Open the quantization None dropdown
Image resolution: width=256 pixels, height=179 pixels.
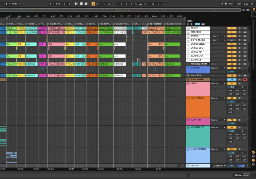(x=16, y=4)
